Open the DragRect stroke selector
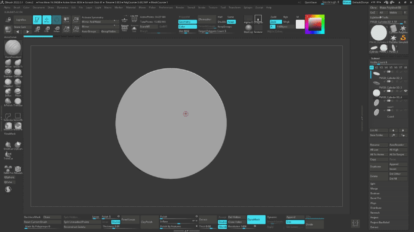Screen dimensions: 414x232 (258, 19)
